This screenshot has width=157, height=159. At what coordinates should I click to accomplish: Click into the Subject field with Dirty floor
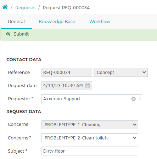pyautogui.click(x=90, y=151)
